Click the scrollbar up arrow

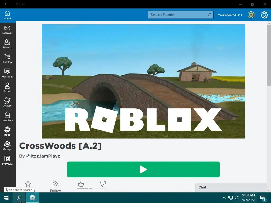pyautogui.click(x=269, y=23)
